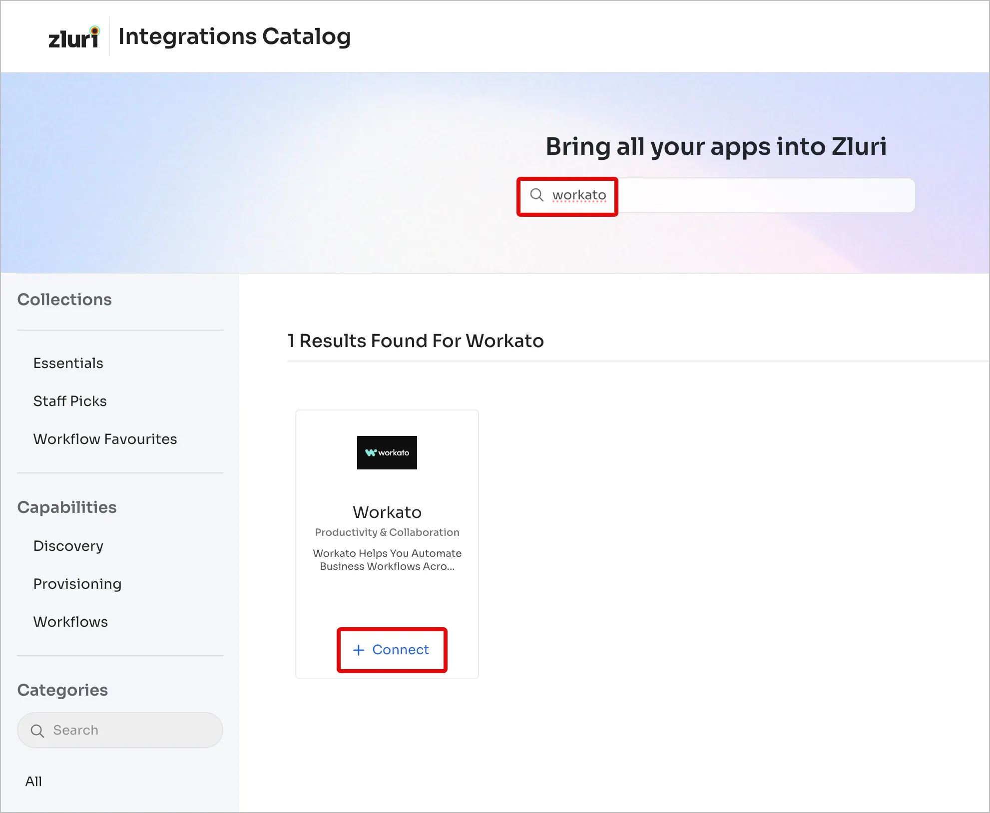This screenshot has height=813, width=990.
Task: Click the Zluri logo
Action: [73, 37]
